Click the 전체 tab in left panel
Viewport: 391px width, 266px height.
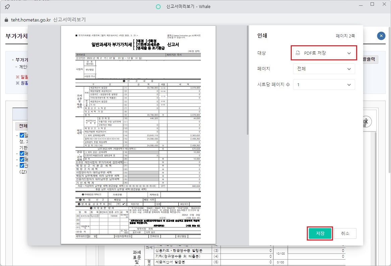pos(22,126)
